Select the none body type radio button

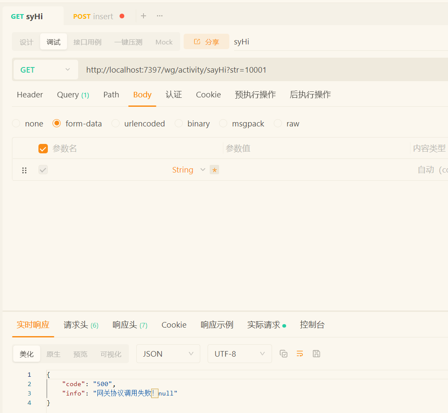tap(16, 123)
